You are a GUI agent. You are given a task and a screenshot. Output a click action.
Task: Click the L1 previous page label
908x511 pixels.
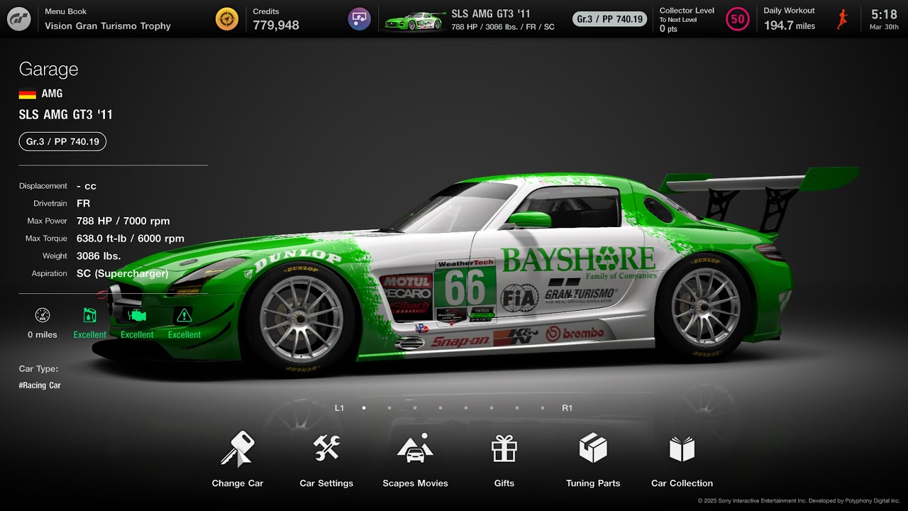coord(339,408)
